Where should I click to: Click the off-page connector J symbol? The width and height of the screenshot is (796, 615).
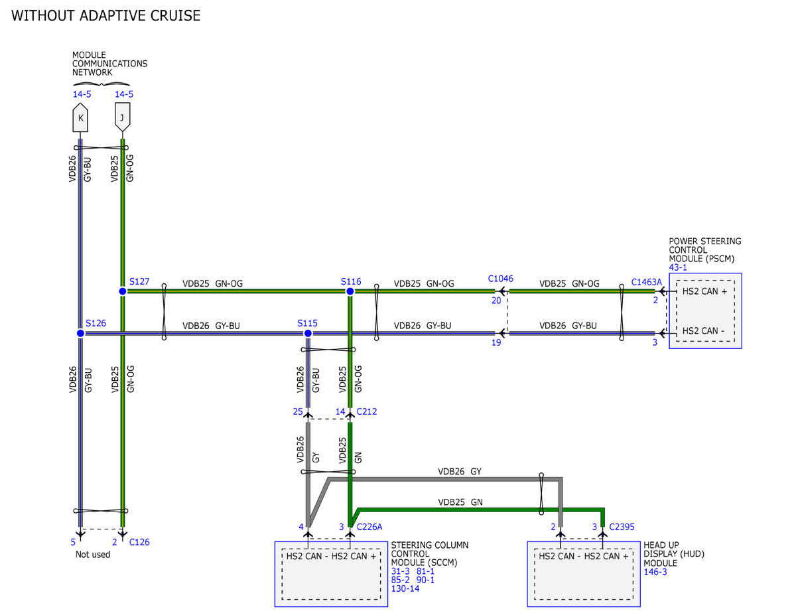tap(123, 116)
